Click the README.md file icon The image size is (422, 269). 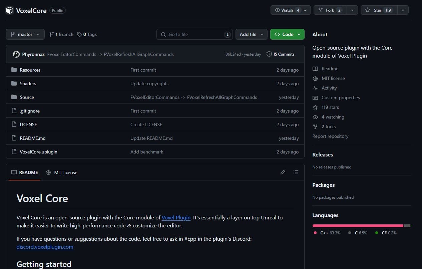point(14,138)
